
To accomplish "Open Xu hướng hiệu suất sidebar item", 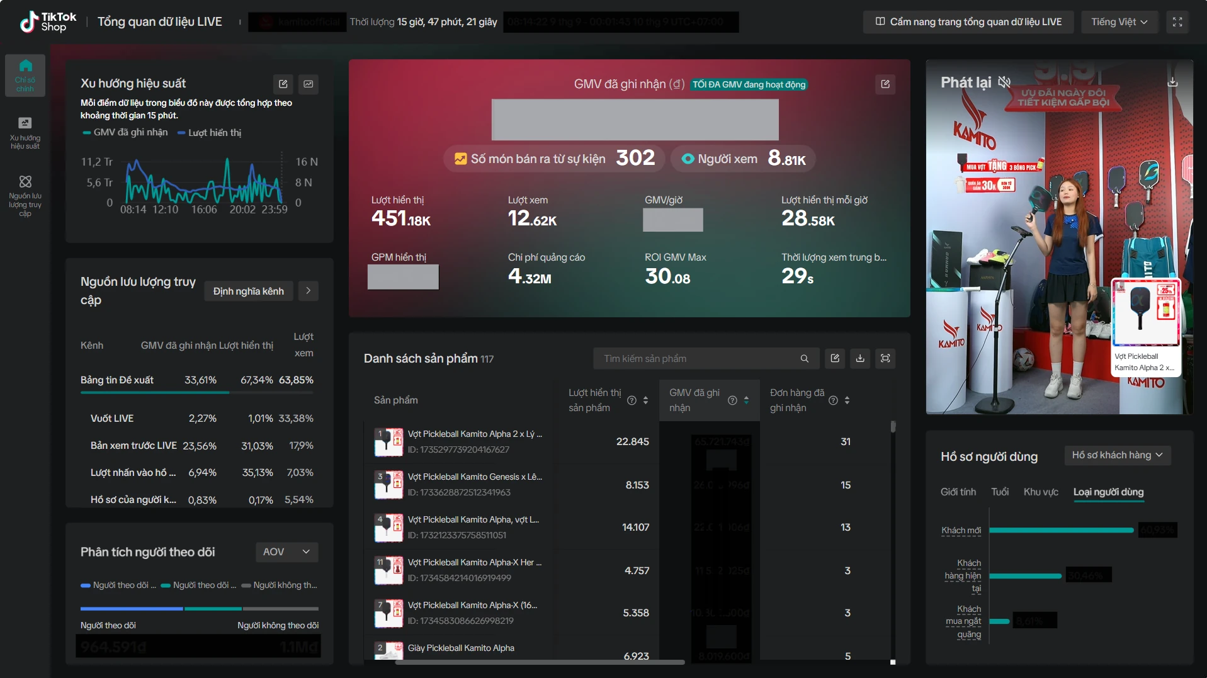I will click(x=25, y=133).
